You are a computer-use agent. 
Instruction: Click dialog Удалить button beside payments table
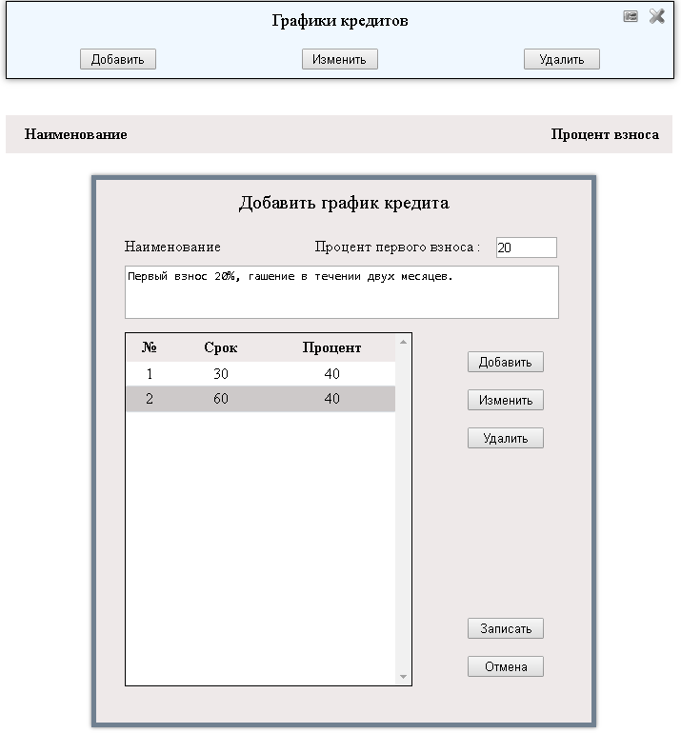tap(505, 438)
